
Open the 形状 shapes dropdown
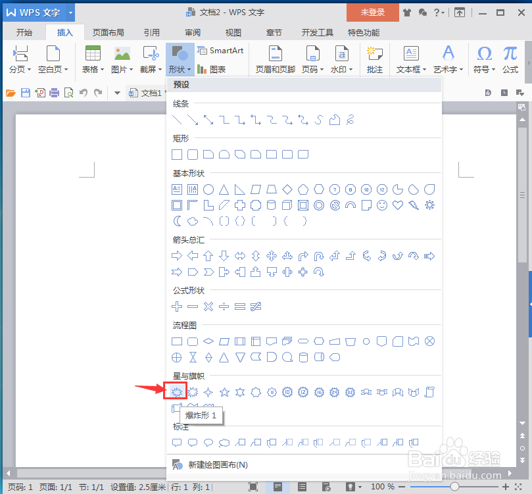click(x=180, y=60)
